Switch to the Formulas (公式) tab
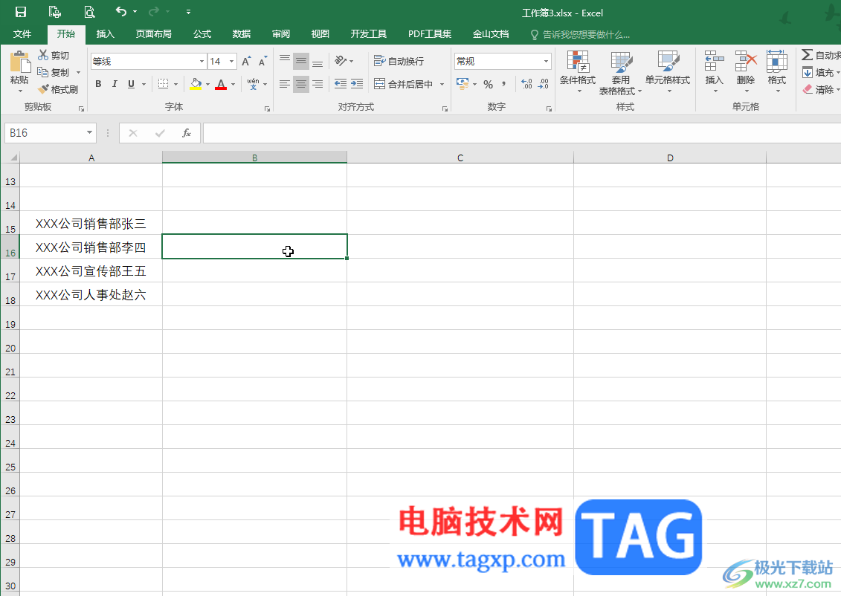Viewport: 841px width, 596px height. click(202, 33)
